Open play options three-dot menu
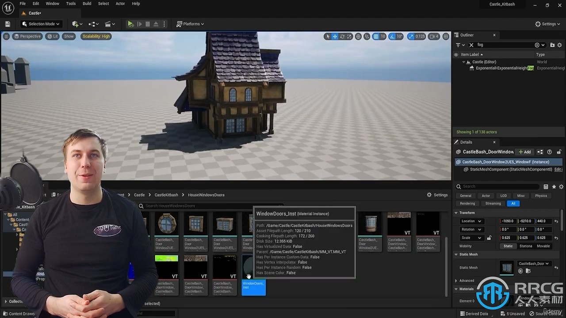The height and width of the screenshot is (318, 566). tap(164, 24)
